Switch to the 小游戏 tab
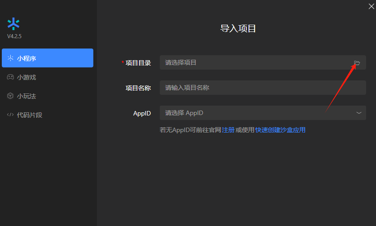The height and width of the screenshot is (226, 376). (x=26, y=77)
